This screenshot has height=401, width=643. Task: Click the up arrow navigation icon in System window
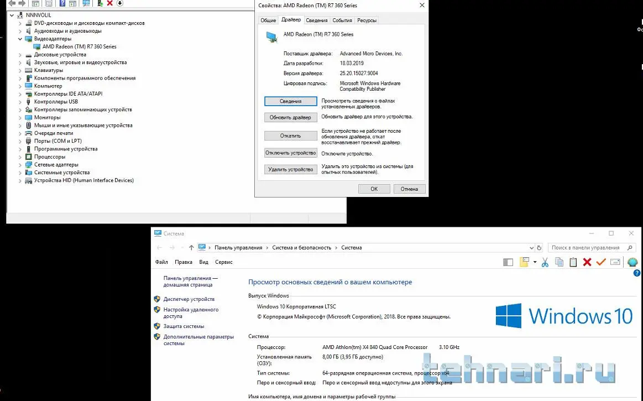point(191,248)
